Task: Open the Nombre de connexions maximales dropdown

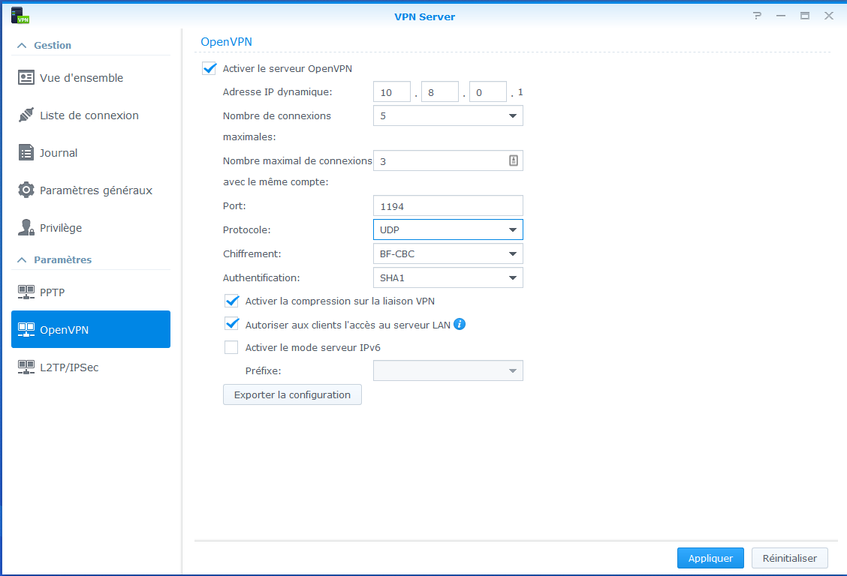Action: click(448, 115)
